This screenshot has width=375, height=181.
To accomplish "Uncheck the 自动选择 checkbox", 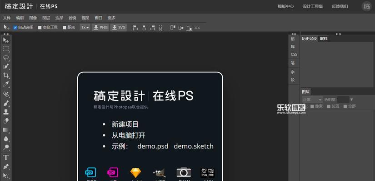I will [15, 28].
